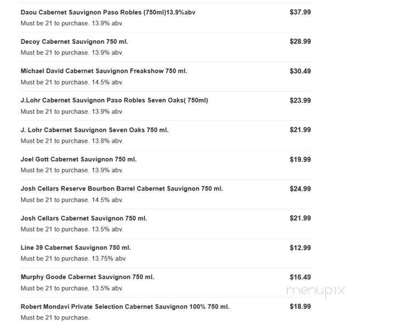Open Joel Gott Cabernet Sauvignon entry
The width and height of the screenshot is (414, 336).
pos(79,159)
